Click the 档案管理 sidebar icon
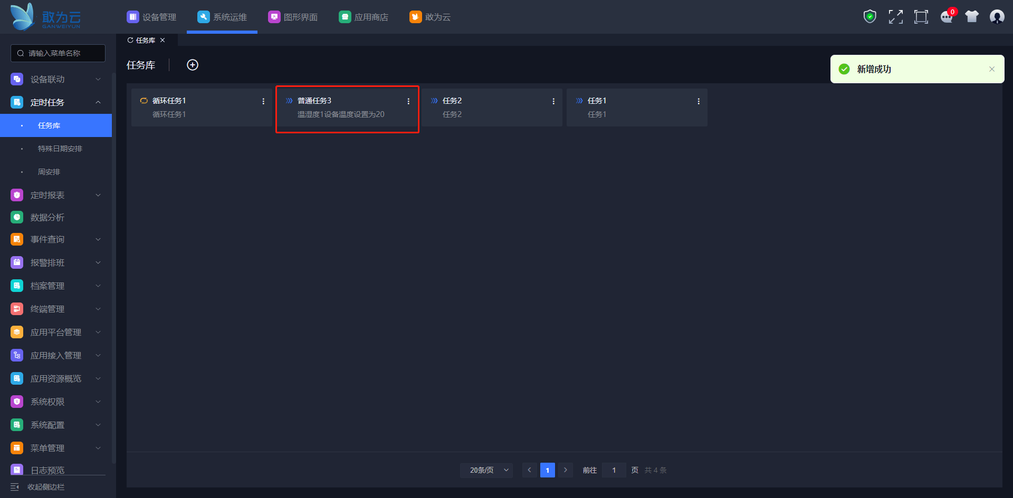1013x498 pixels. point(17,286)
